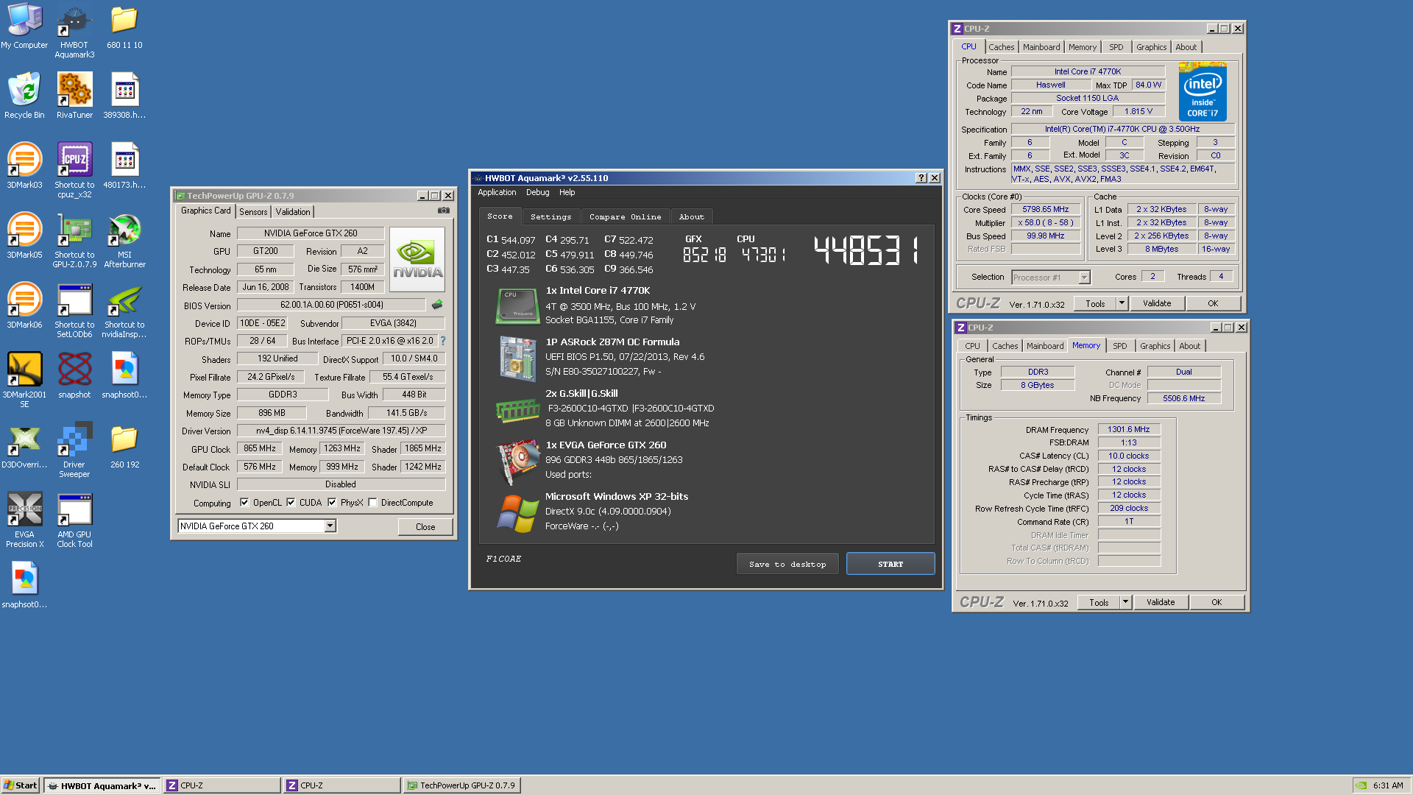Launch MSI Afterburner desktop icon
The width and height of the screenshot is (1413, 795).
pos(124,240)
